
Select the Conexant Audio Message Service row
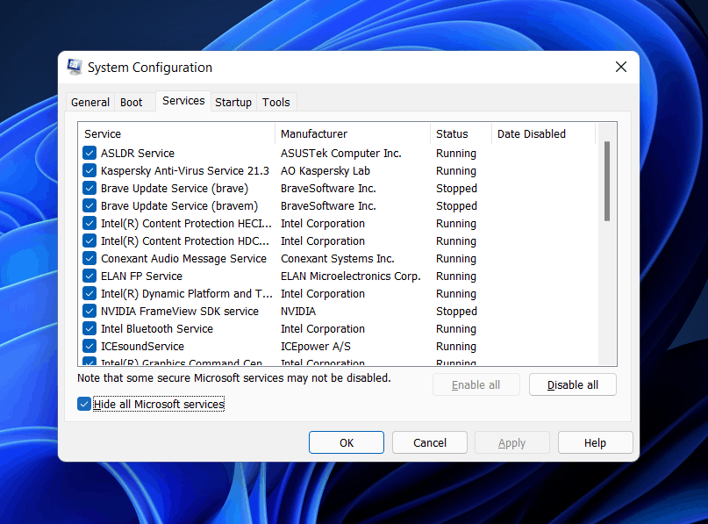pyautogui.click(x=183, y=259)
